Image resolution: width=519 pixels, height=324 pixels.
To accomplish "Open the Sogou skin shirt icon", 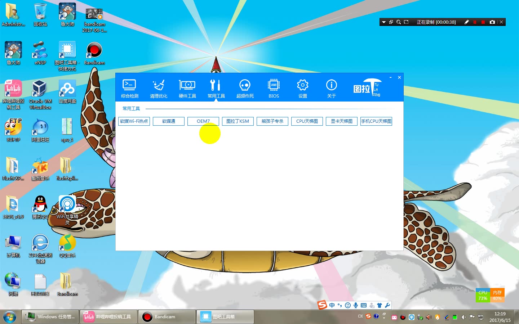I will tap(380, 305).
